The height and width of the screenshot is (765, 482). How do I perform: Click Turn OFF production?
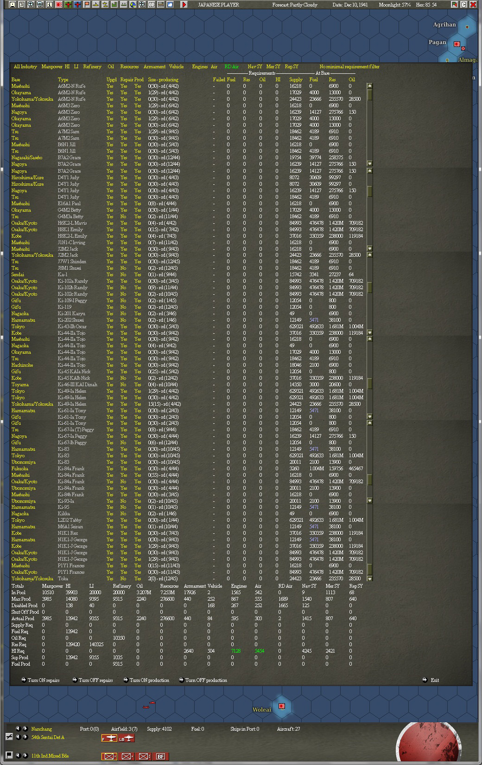(203, 680)
